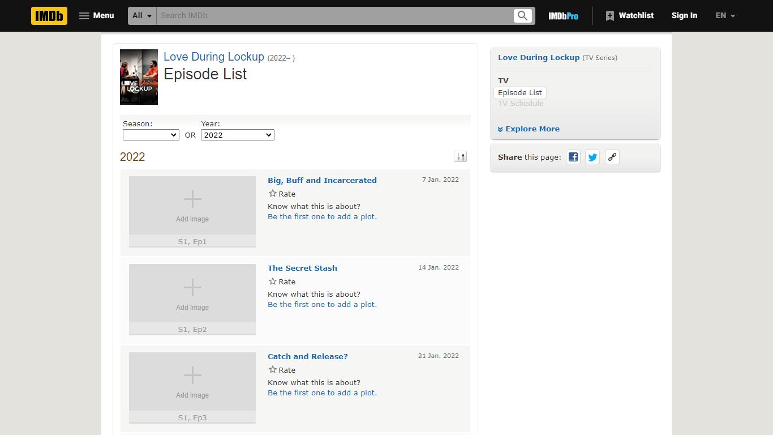Open sidebar Love During Lockup series link
This screenshot has height=435, width=773.
539,57
